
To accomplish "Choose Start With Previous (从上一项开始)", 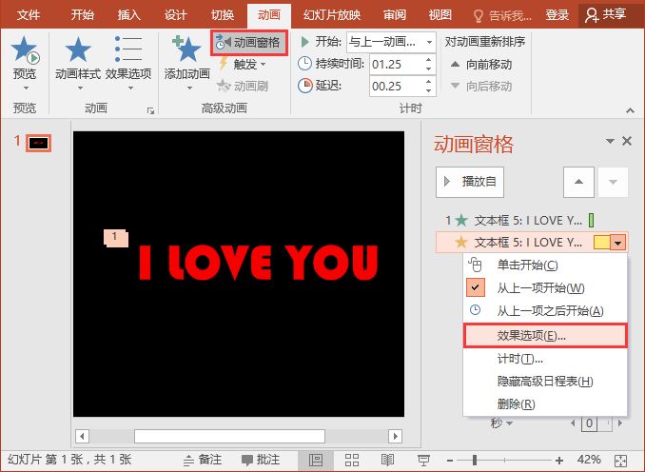I will [x=545, y=287].
